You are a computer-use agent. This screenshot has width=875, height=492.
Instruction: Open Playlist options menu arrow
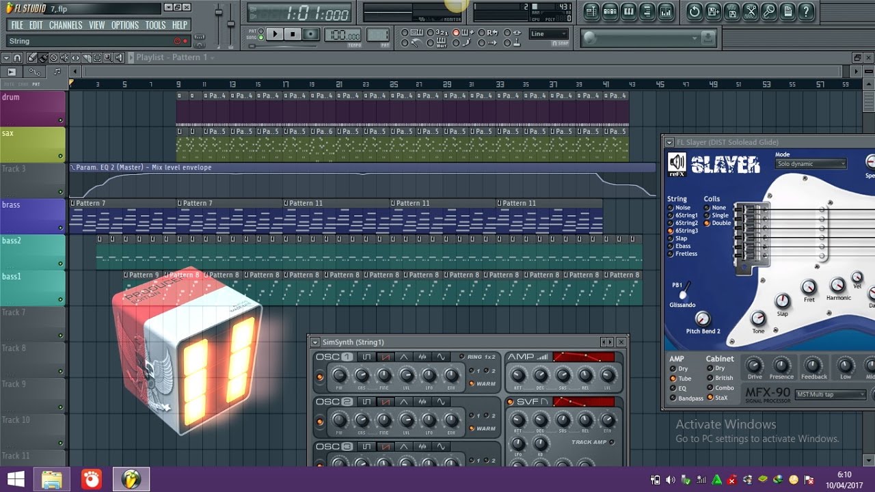coord(6,58)
